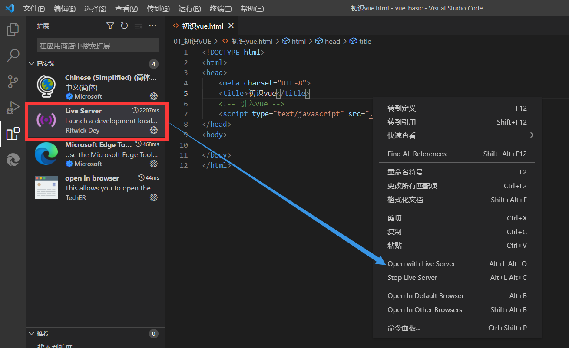Select the Chinese (Simplified) extension entry
This screenshot has height=348, width=569.
tap(96, 86)
